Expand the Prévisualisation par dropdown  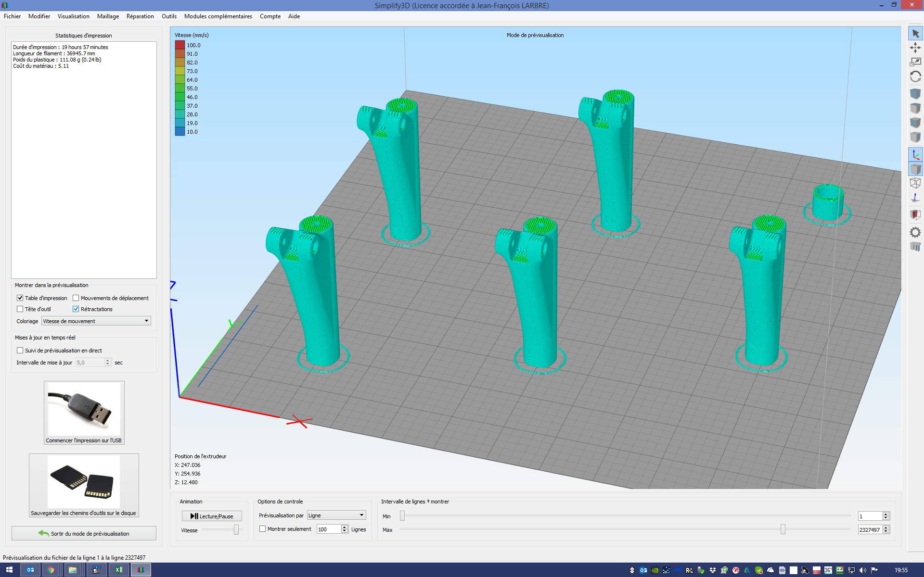pos(336,515)
